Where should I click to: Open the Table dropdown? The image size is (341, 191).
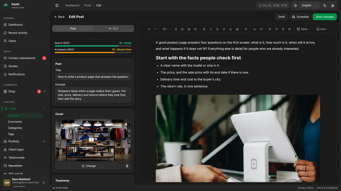pos(304,29)
